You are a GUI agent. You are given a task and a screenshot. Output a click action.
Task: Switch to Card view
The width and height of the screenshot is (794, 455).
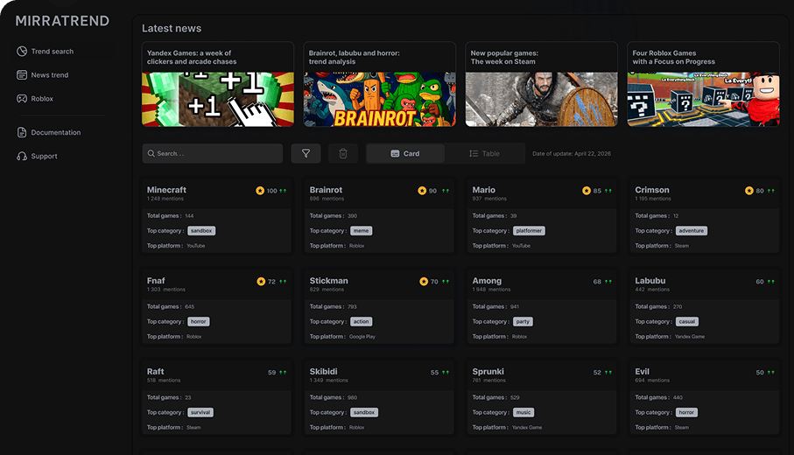405,154
